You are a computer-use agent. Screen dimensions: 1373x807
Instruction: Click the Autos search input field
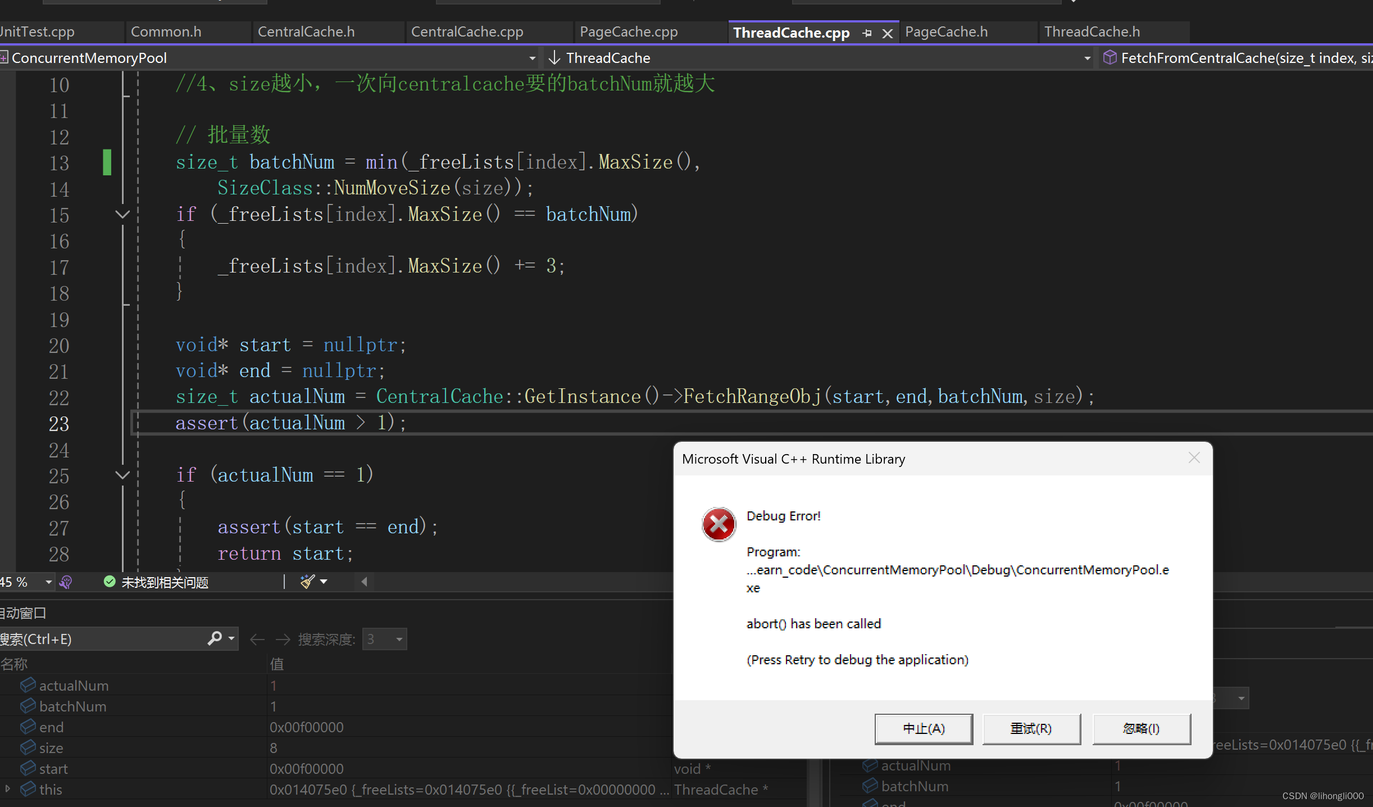(101, 639)
